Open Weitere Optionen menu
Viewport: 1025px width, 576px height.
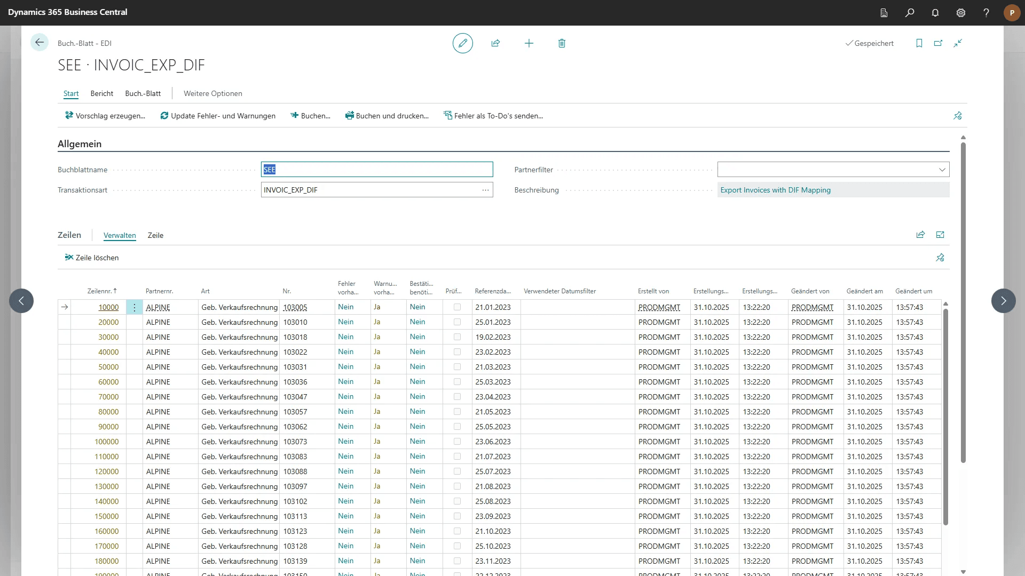click(213, 93)
